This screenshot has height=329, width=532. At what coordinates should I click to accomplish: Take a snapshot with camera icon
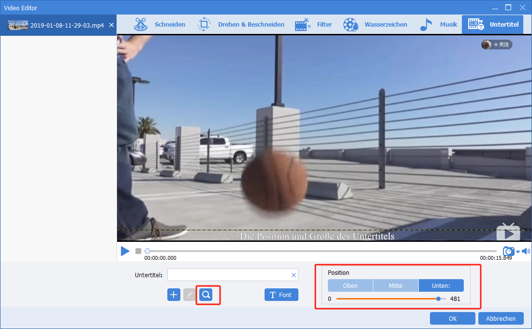pos(508,251)
